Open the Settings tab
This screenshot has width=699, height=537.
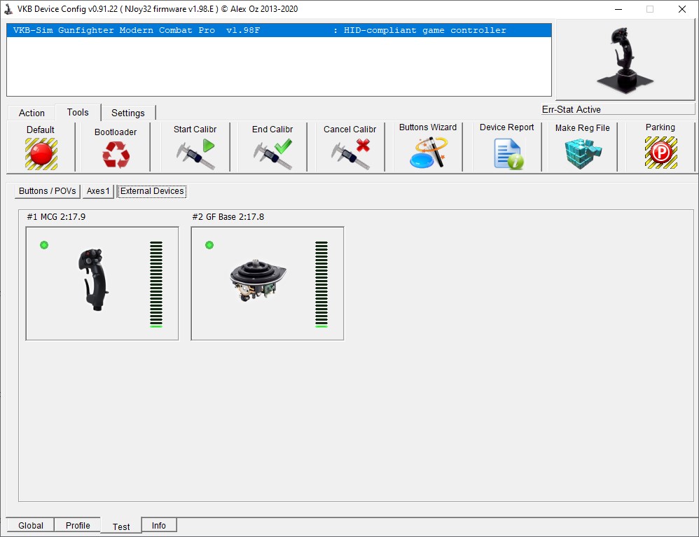(x=128, y=113)
